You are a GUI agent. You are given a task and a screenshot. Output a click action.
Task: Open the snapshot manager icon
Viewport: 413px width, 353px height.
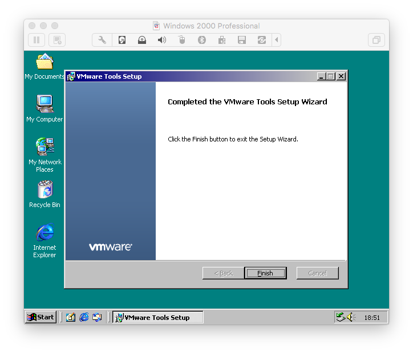click(57, 40)
